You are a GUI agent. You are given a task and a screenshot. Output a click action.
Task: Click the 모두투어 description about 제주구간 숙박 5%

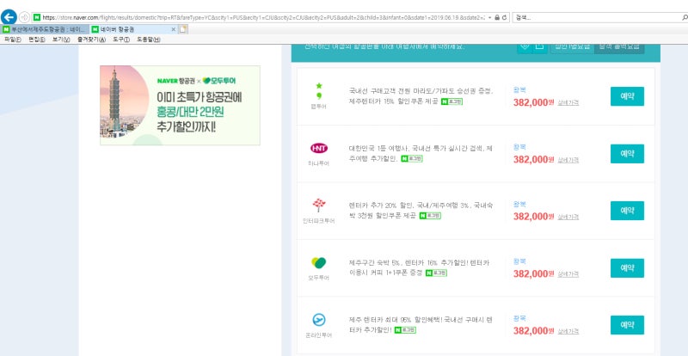tap(420, 267)
